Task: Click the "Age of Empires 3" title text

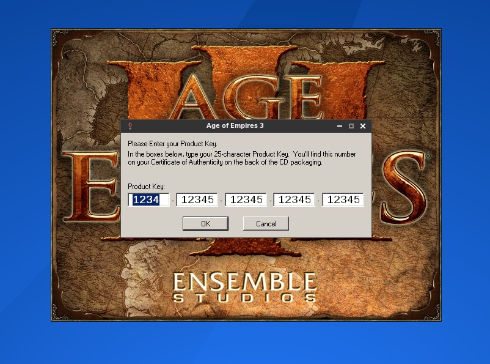Action: (235, 125)
